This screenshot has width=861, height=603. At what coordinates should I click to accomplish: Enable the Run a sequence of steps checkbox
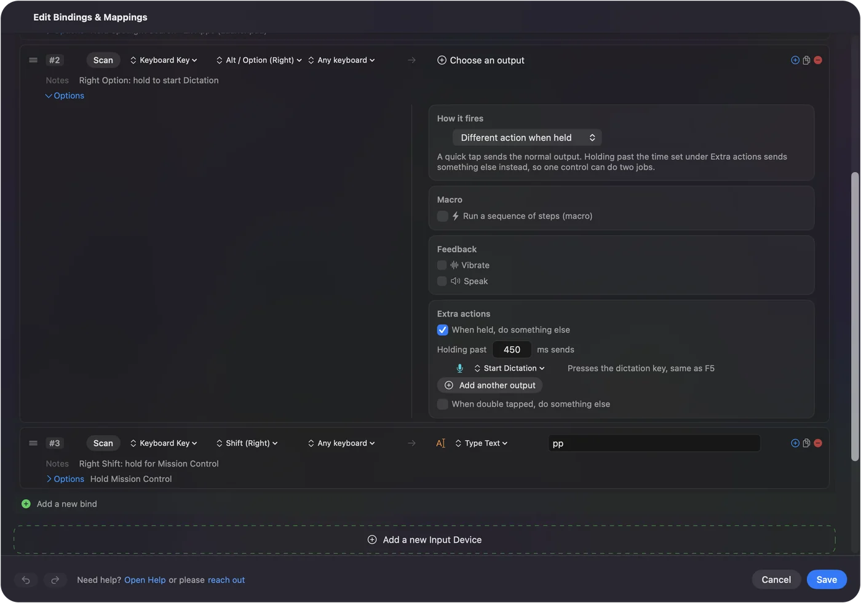(442, 216)
